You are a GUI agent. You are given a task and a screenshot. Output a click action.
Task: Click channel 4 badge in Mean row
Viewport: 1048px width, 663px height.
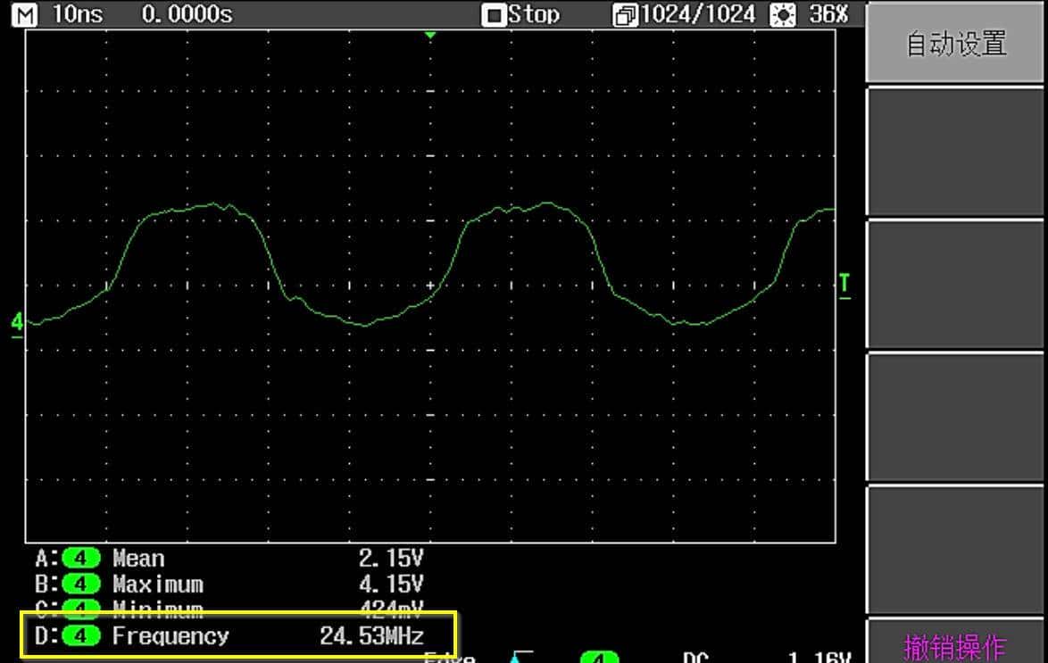tap(81, 559)
